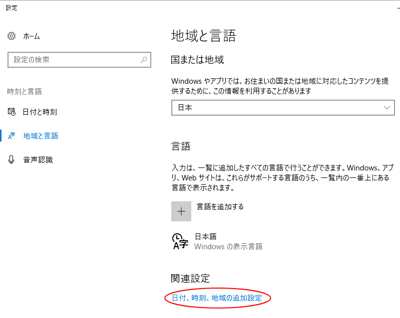
Task: Click the 設定 window title
Action: coord(11,8)
